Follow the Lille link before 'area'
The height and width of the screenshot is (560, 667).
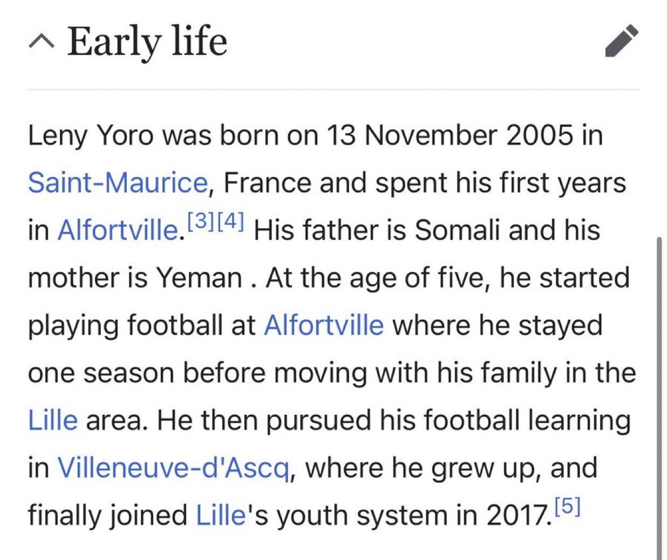pyautogui.click(x=52, y=420)
